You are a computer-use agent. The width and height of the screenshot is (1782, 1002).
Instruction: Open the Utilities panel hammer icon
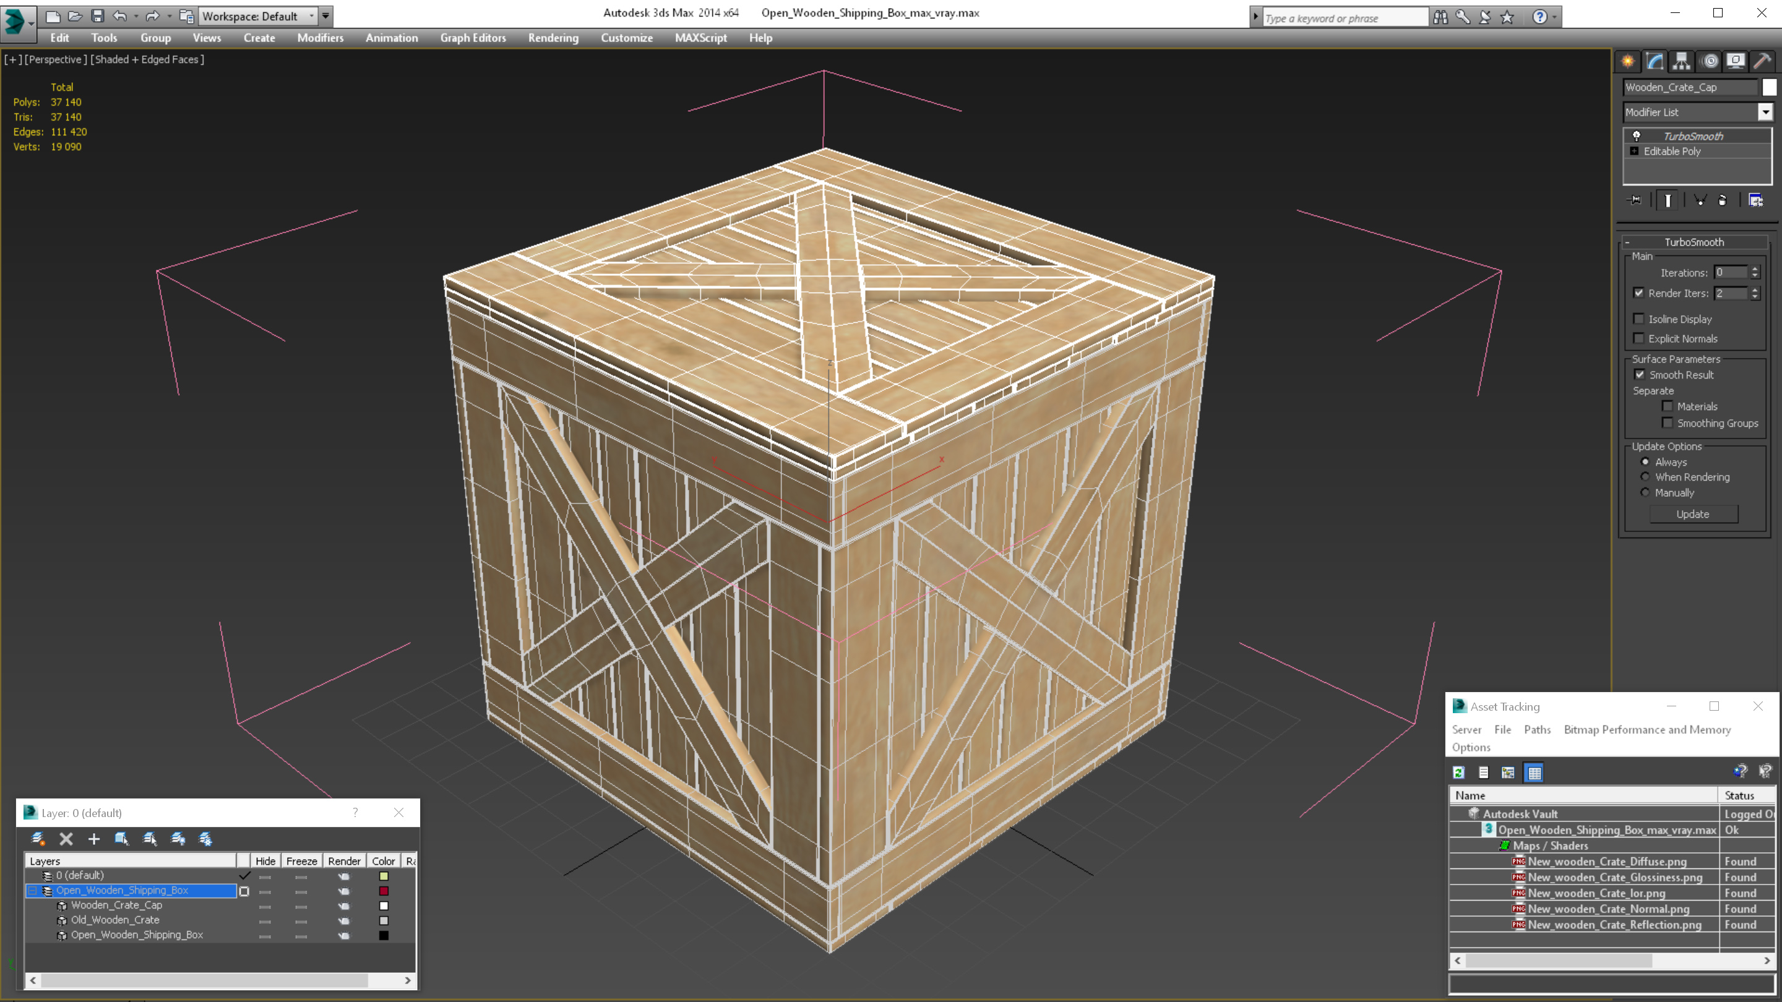tap(1763, 61)
